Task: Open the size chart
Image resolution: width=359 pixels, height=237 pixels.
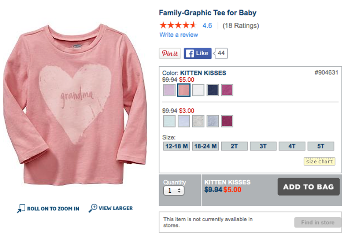Action: [319, 162]
